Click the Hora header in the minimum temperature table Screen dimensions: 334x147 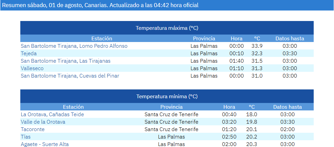click(x=229, y=107)
